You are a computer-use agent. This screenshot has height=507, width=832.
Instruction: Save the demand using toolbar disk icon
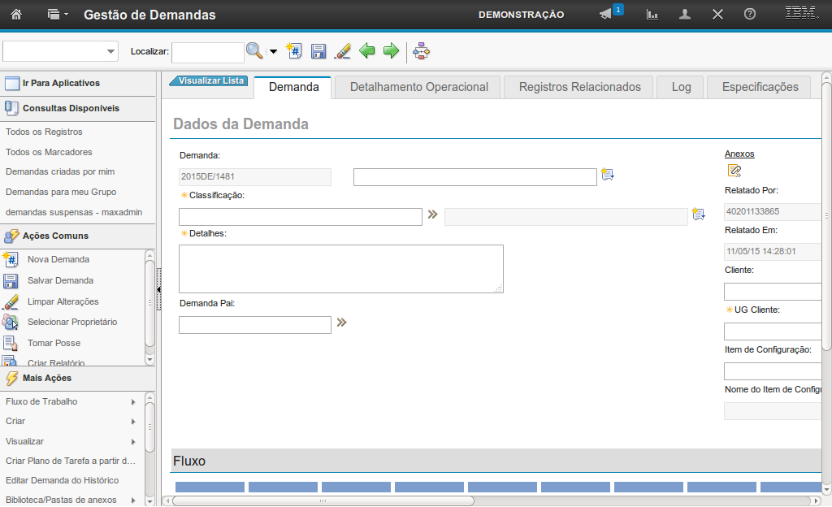pyautogui.click(x=318, y=51)
